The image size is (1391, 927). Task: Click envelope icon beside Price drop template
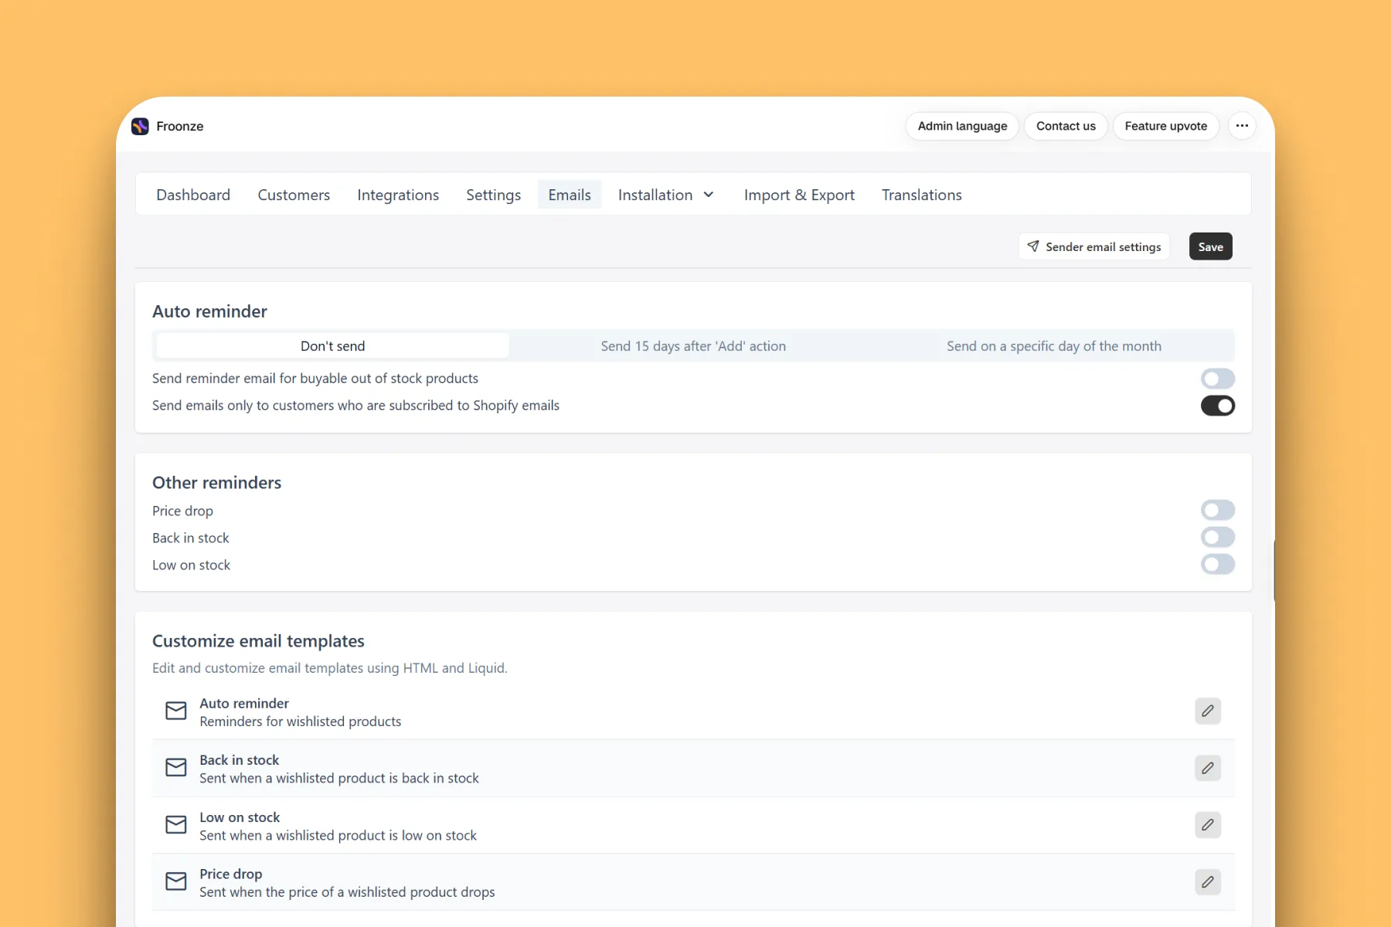click(176, 881)
